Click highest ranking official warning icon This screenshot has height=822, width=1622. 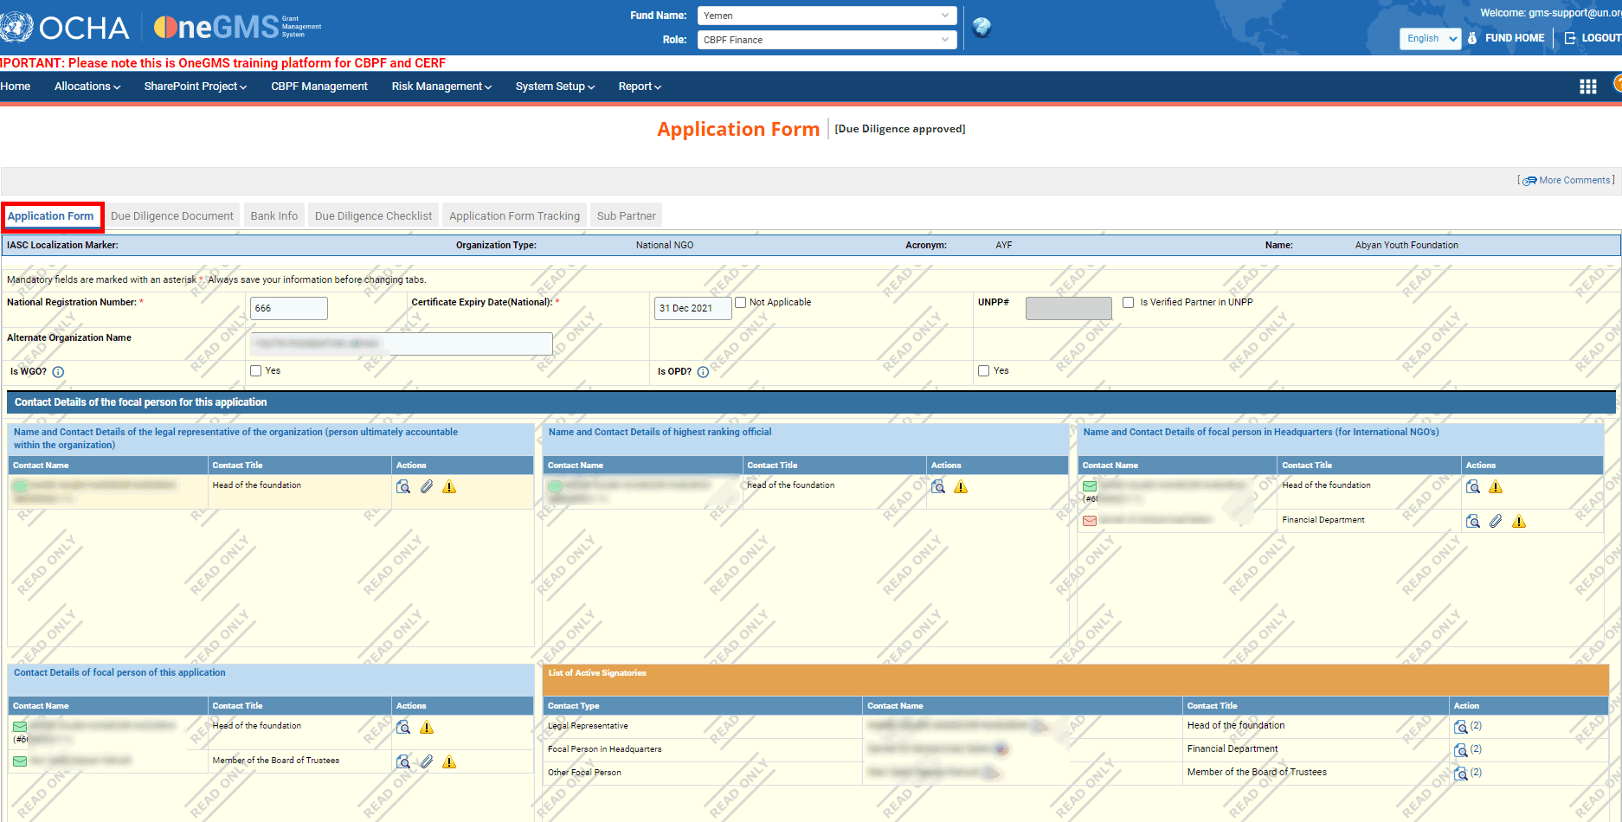coord(961,487)
